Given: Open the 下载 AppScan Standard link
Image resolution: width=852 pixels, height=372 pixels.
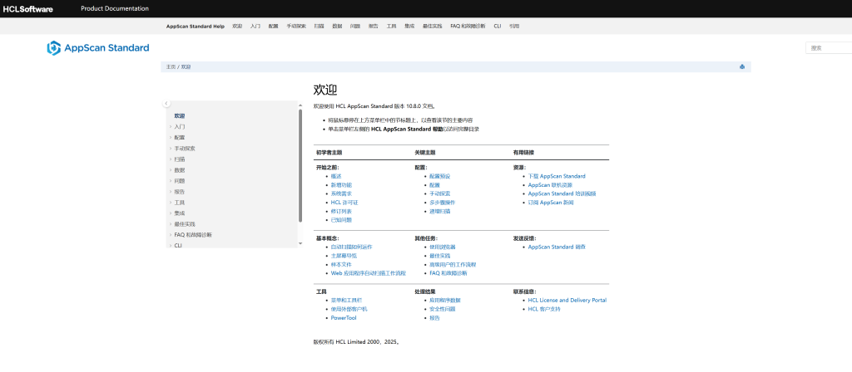Looking at the screenshot, I should point(557,176).
